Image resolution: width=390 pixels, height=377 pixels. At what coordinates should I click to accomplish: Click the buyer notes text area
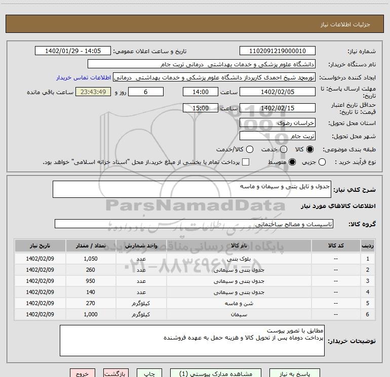(192, 341)
